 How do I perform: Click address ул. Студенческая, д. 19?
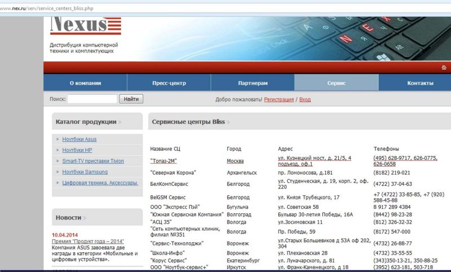(x=323, y=184)
